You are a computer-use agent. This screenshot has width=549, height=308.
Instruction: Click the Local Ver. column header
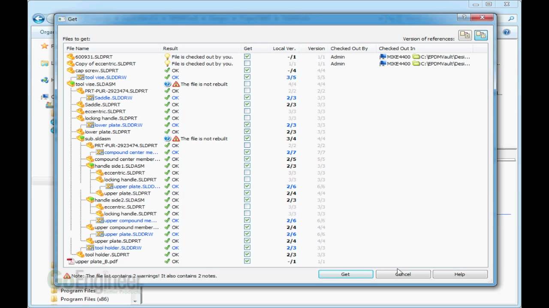tap(284, 48)
